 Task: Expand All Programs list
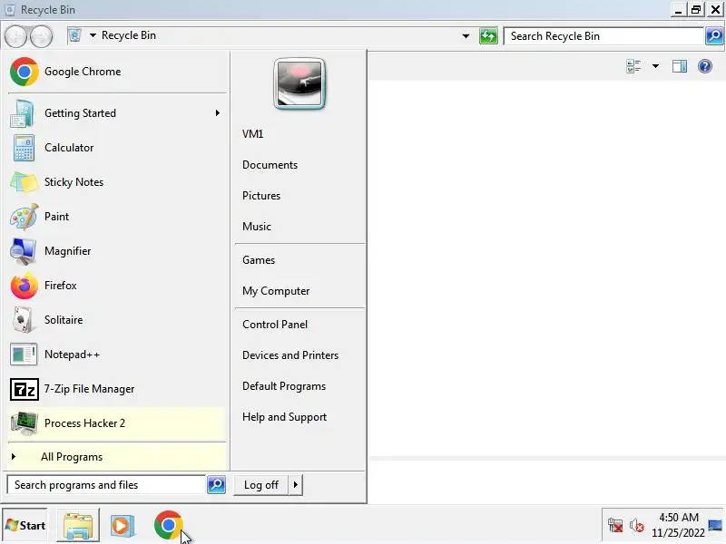coord(117,457)
